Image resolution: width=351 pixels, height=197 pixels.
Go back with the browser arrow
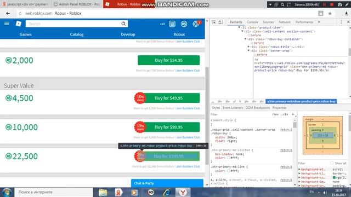coord(8,13)
